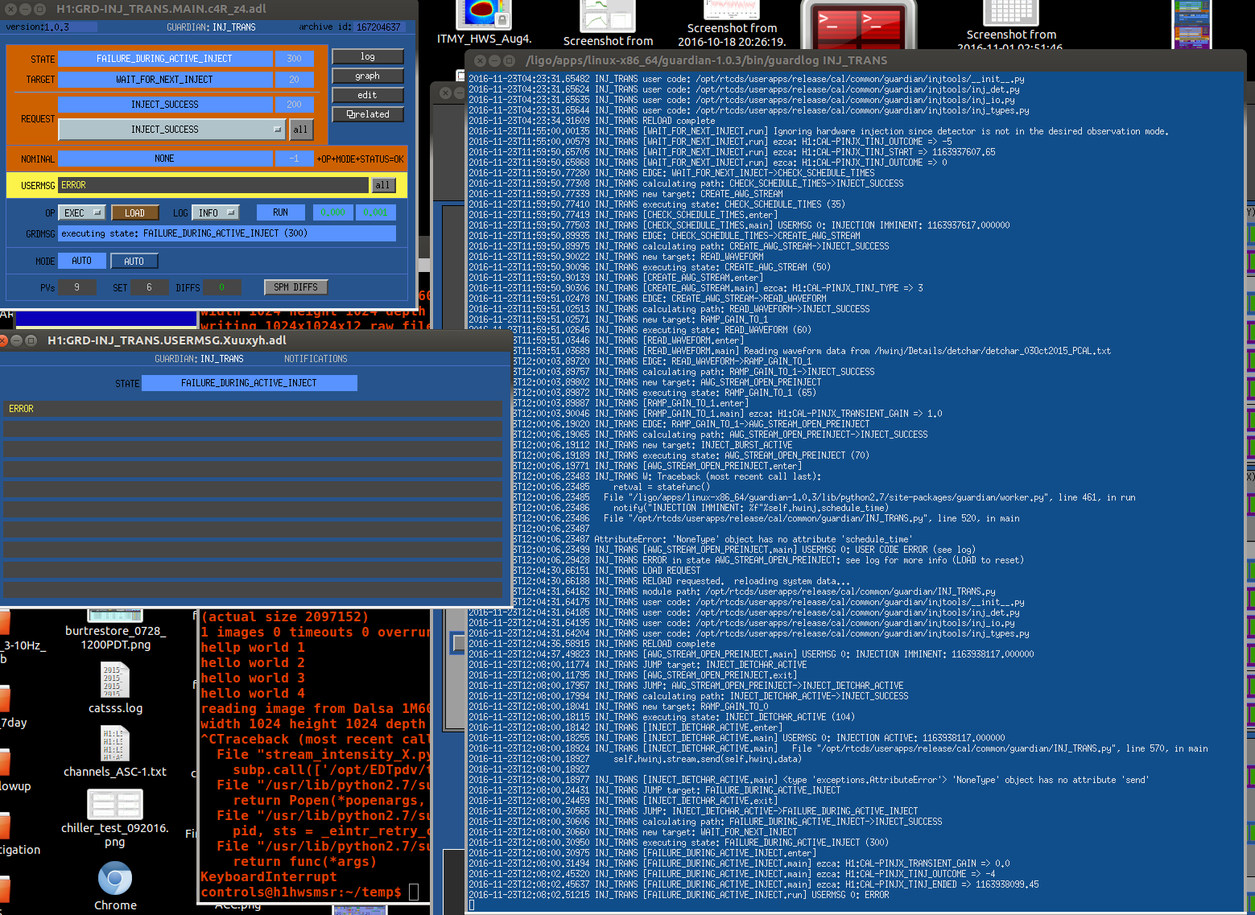This screenshot has height=915, width=1255.
Task: Minimize the GRD-INJ_TRANS MAIN window
Action: [x=24, y=9]
